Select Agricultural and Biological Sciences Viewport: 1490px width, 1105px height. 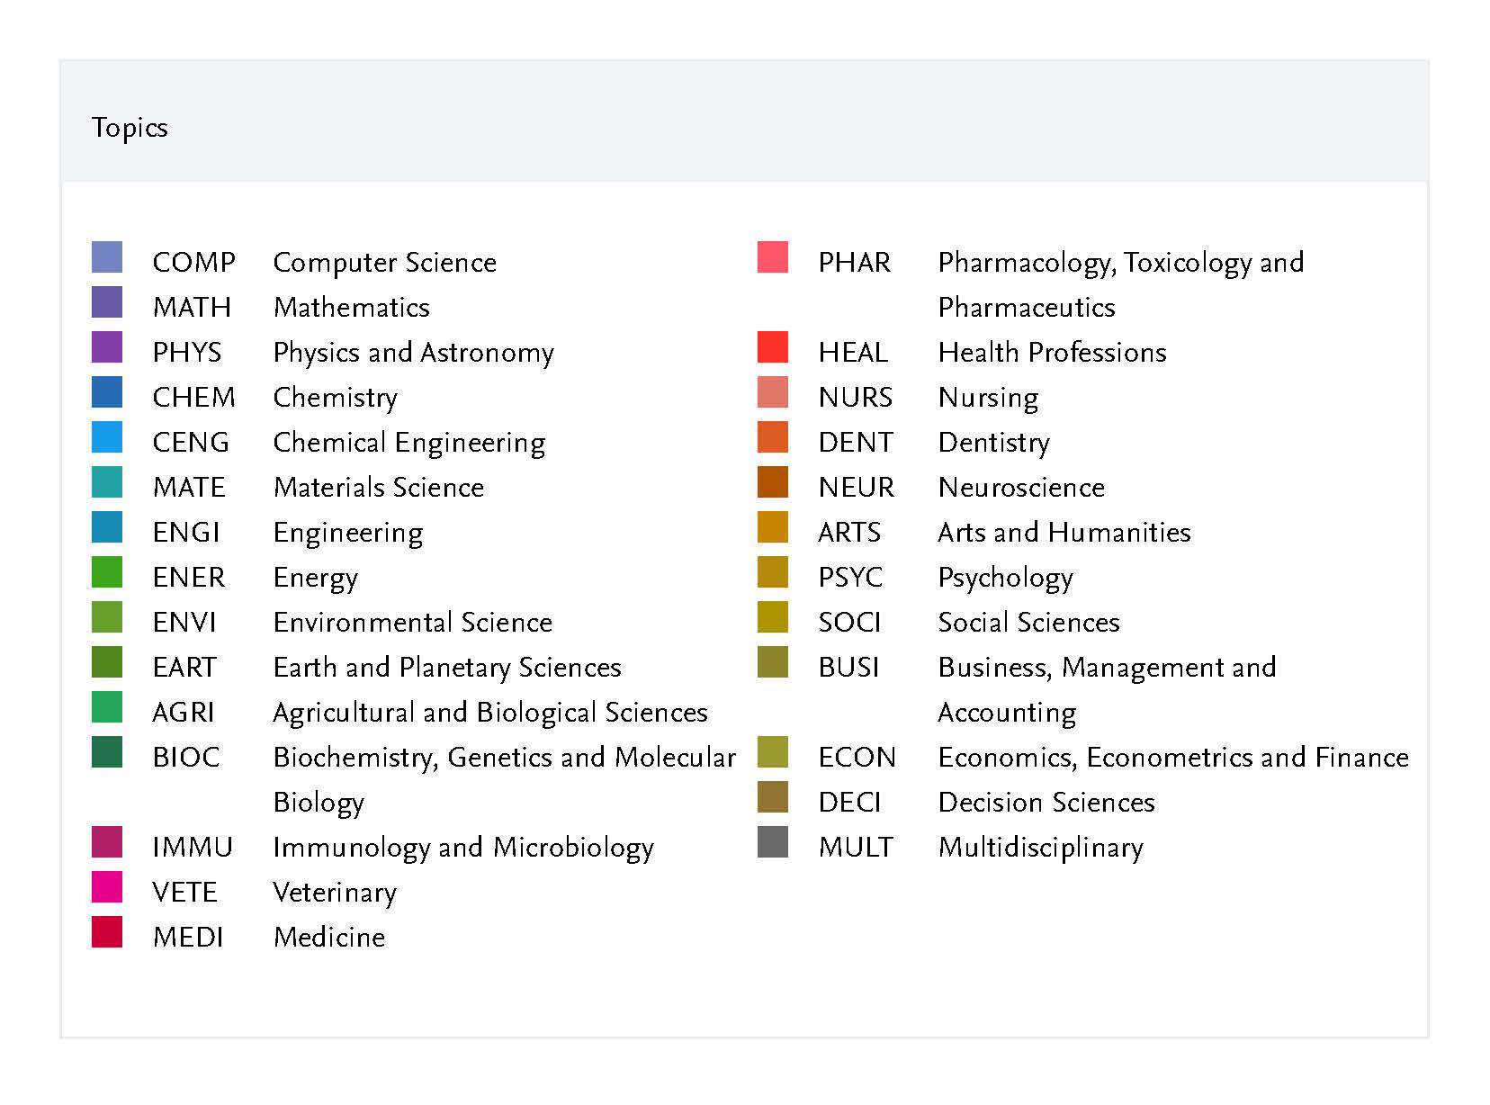(x=489, y=713)
